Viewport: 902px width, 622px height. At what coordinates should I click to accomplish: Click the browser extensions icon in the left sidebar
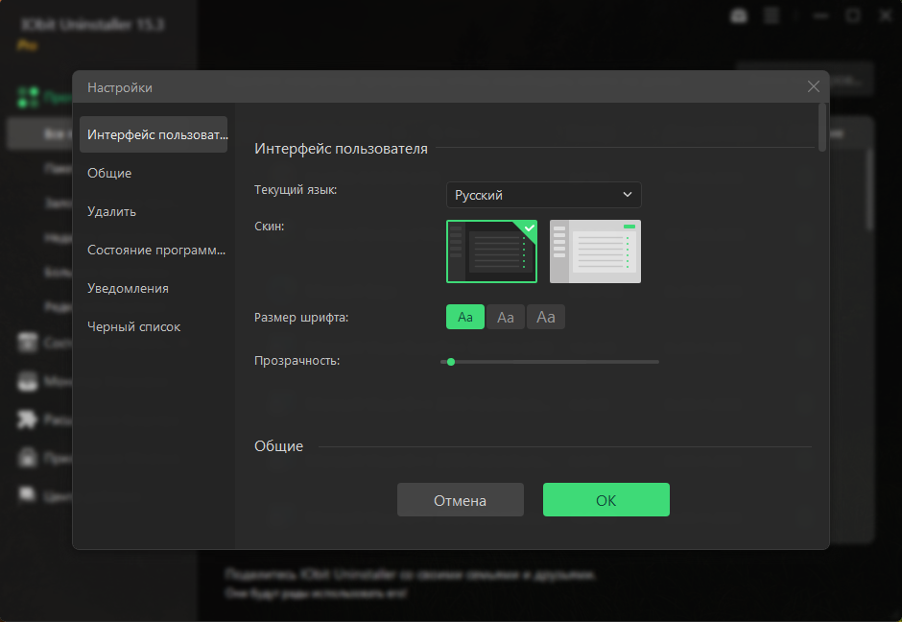coord(26,419)
